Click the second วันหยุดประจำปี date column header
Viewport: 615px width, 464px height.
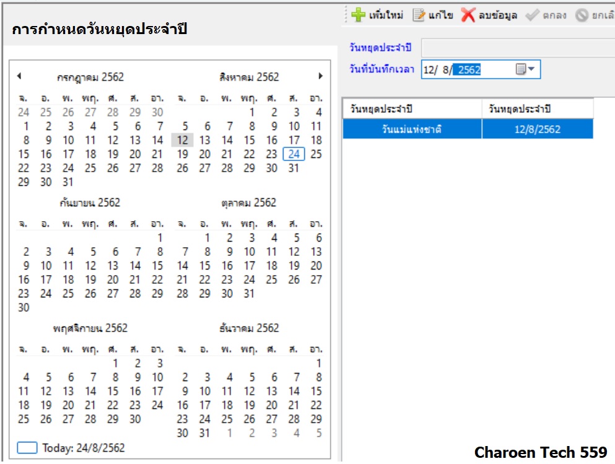coord(537,109)
